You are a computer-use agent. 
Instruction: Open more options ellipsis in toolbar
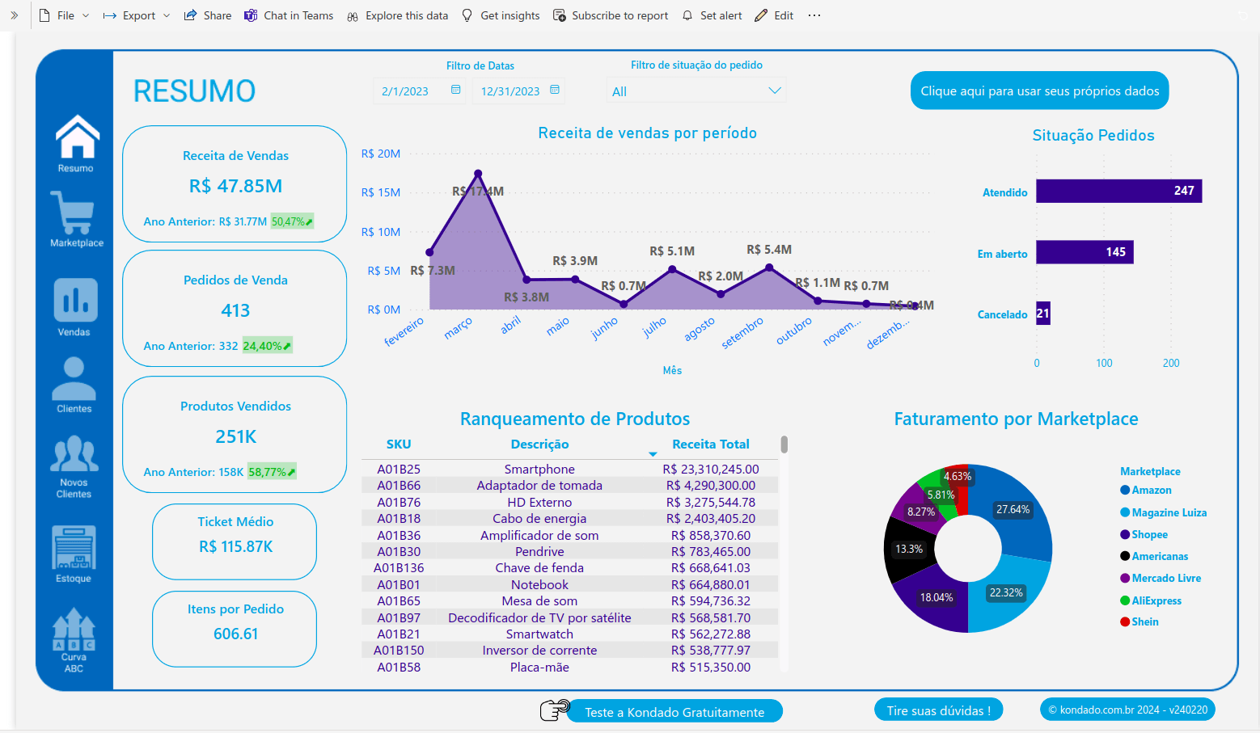click(814, 15)
